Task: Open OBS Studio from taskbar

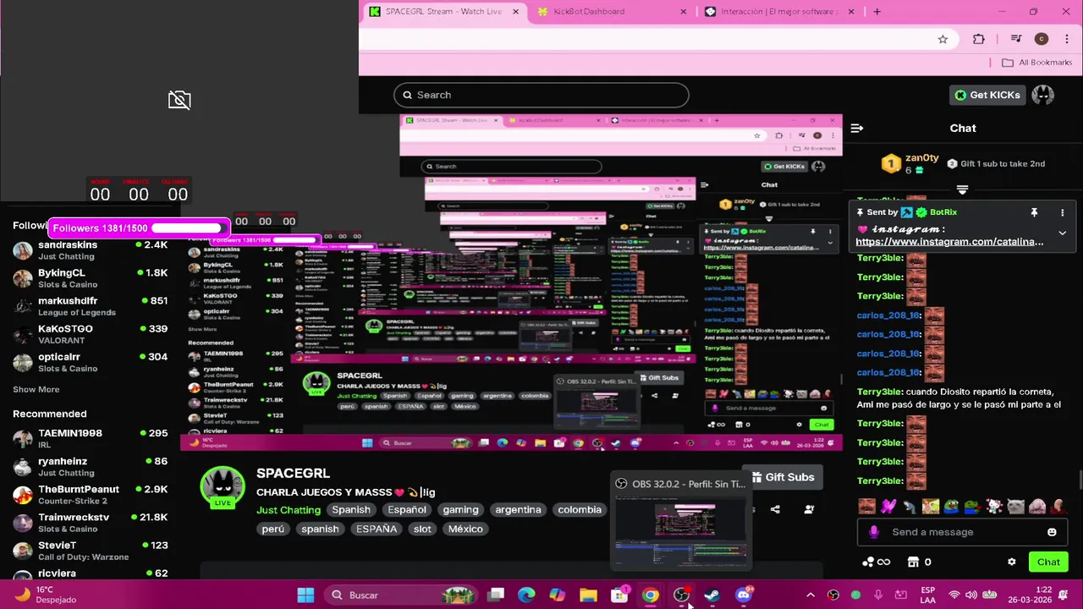Action: (681, 595)
